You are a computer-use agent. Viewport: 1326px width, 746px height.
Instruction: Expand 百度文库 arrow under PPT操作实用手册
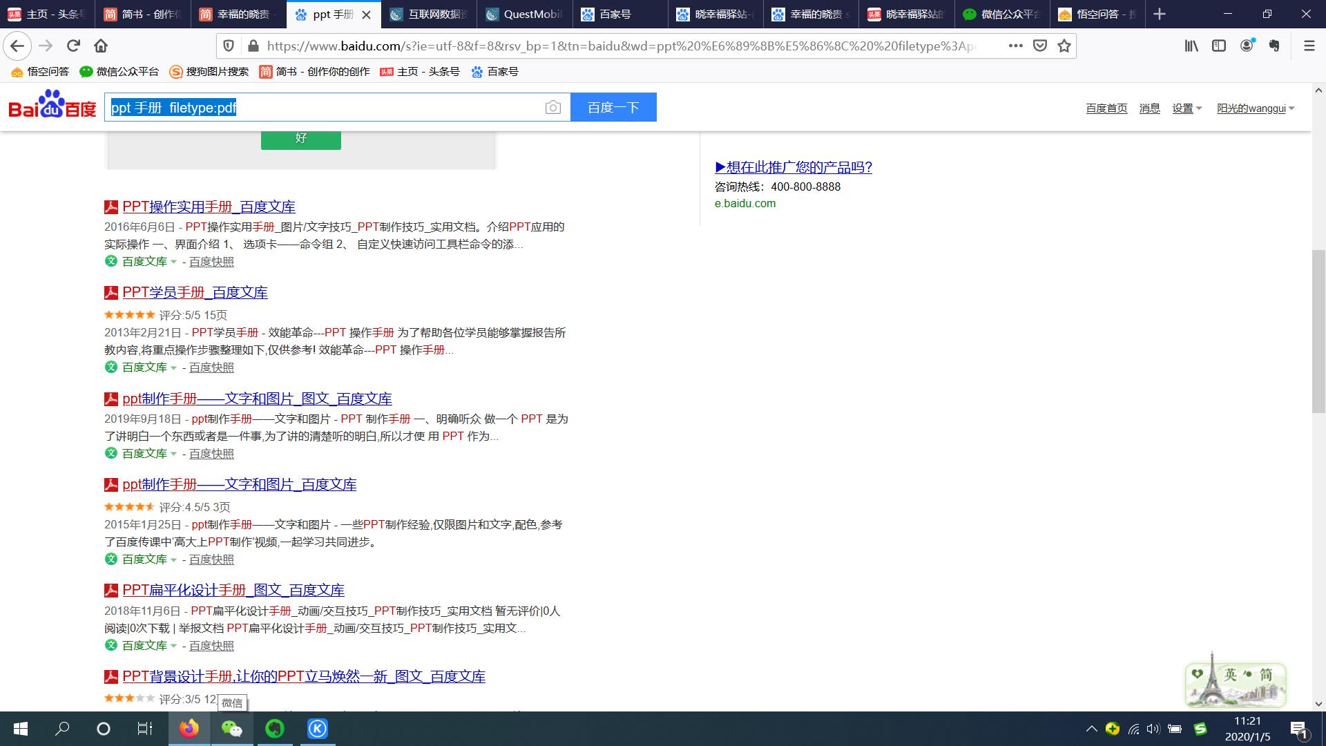[x=173, y=262]
